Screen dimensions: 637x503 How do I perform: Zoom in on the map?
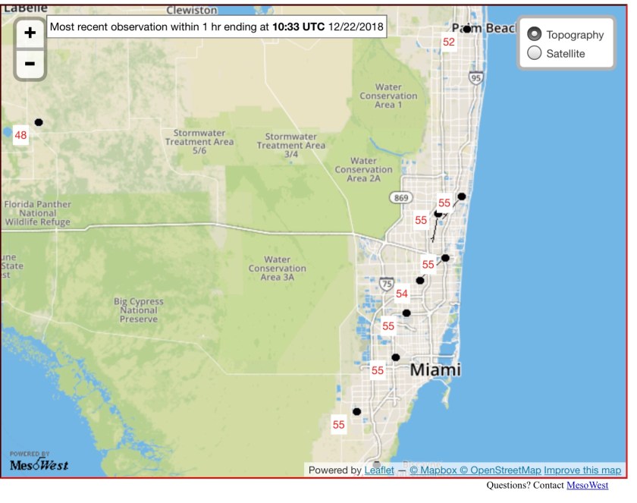pyautogui.click(x=30, y=33)
